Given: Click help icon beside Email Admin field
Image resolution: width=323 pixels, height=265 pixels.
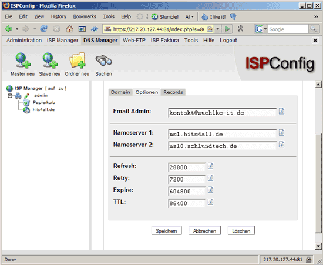Looking at the screenshot, I should click(281, 111).
